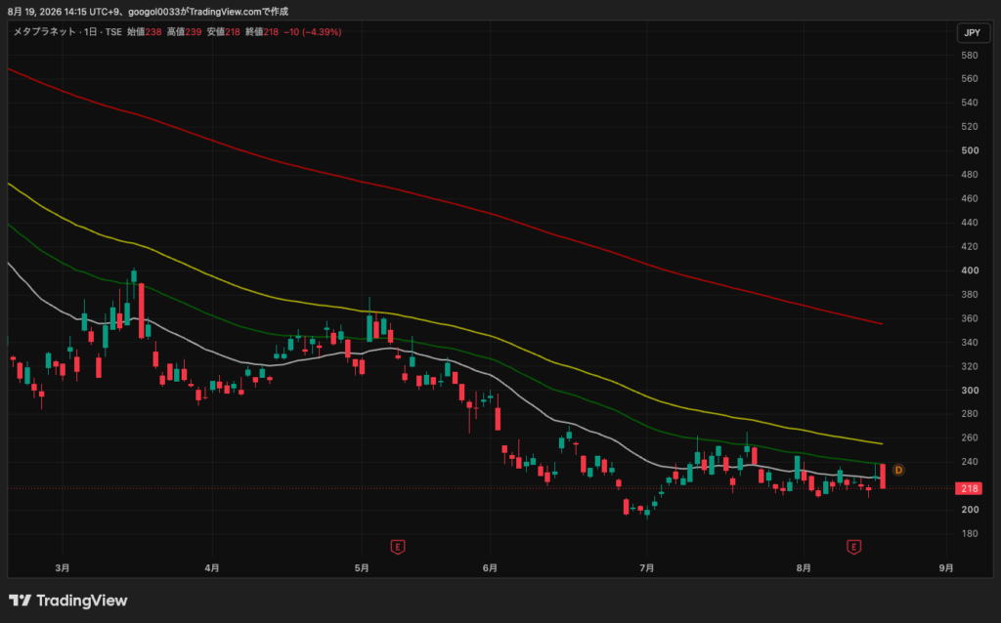Click the 高値 239 high value
Image resolution: width=1001 pixels, height=623 pixels.
184,32
